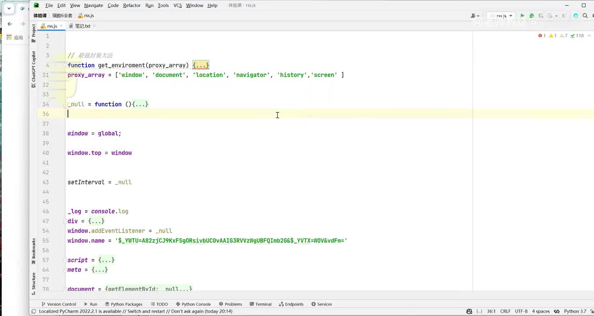
Task: Expand the folded get_enviroment function body
Action: (x=201, y=65)
